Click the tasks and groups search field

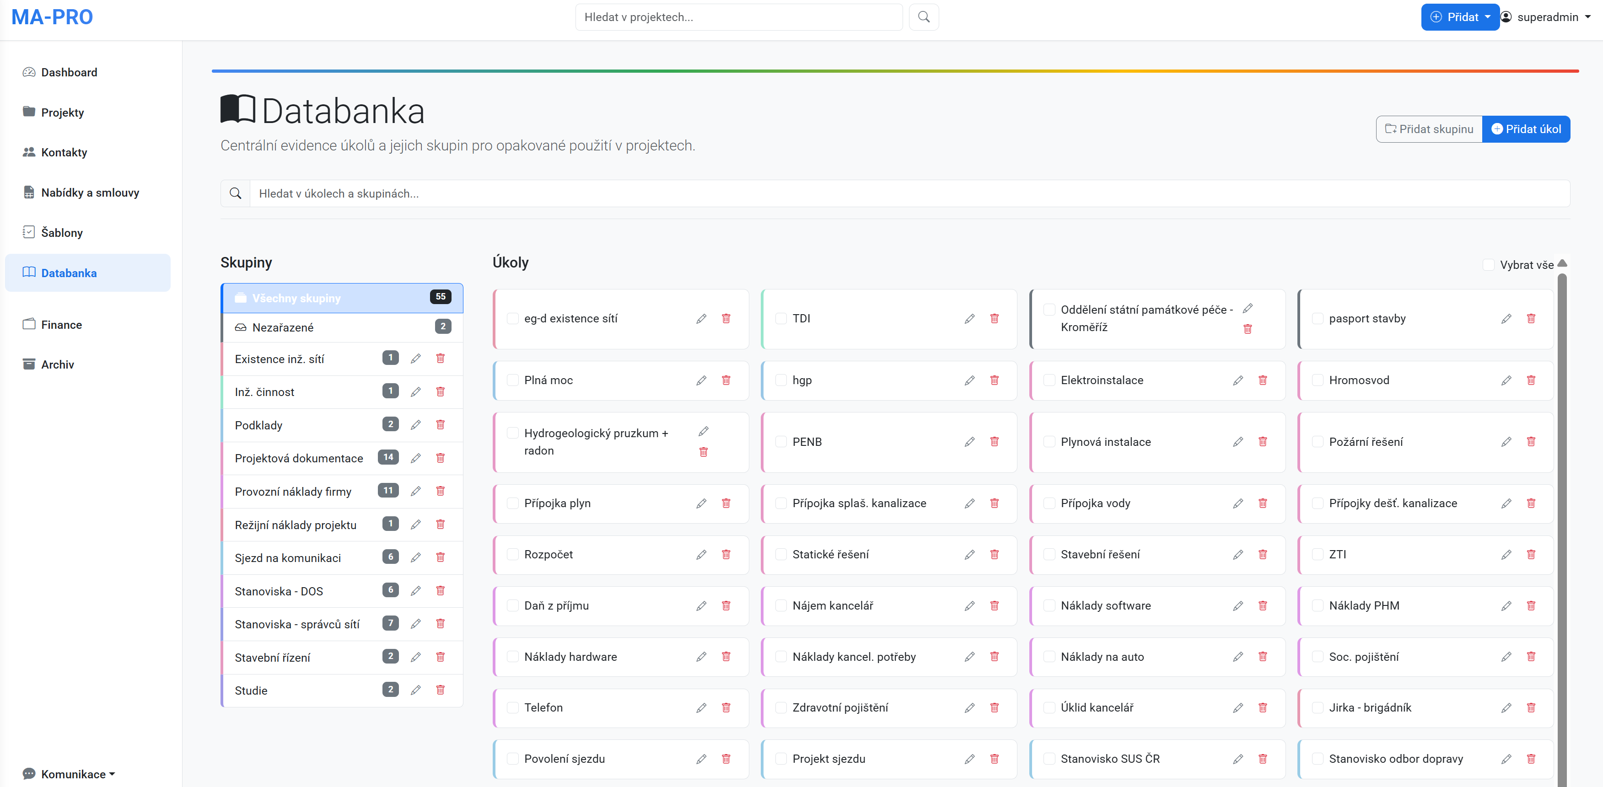coord(909,193)
